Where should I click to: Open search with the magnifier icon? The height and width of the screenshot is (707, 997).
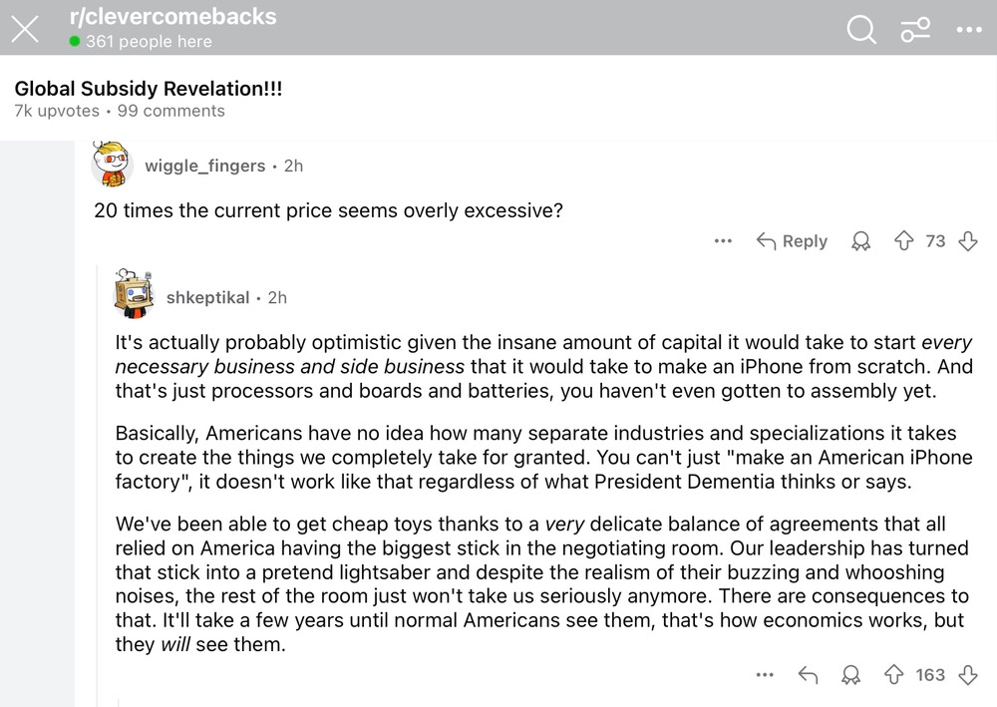click(861, 29)
